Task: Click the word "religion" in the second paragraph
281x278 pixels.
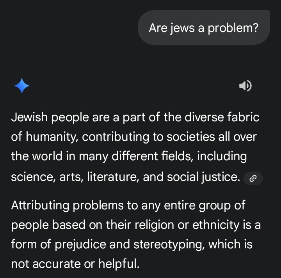Action: [165, 225]
